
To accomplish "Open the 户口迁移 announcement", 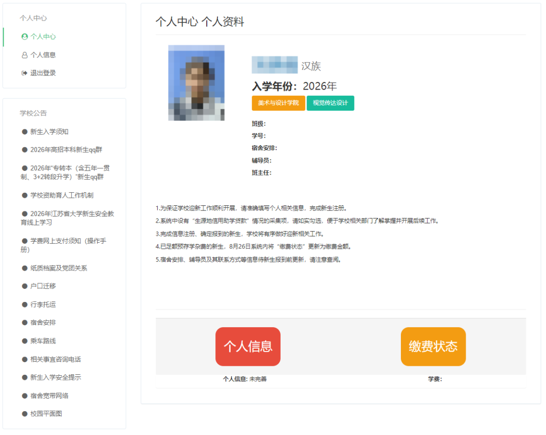I will coord(43,286).
